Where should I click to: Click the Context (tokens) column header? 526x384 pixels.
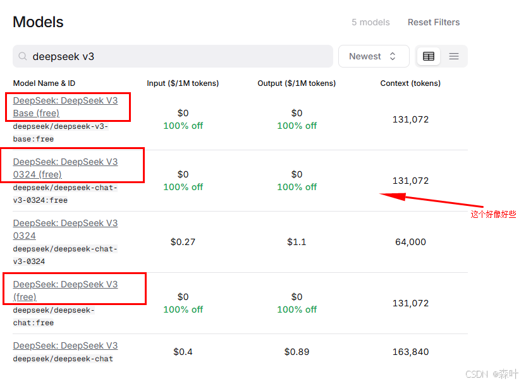point(410,83)
